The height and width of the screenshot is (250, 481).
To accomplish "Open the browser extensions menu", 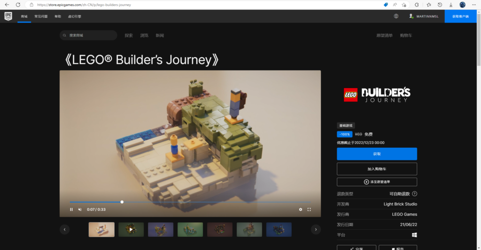I will 417,5.
